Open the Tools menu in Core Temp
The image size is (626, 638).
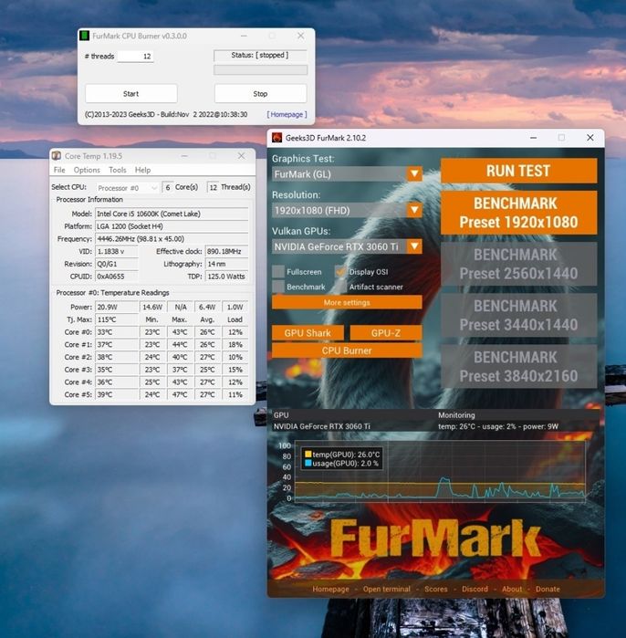click(117, 170)
